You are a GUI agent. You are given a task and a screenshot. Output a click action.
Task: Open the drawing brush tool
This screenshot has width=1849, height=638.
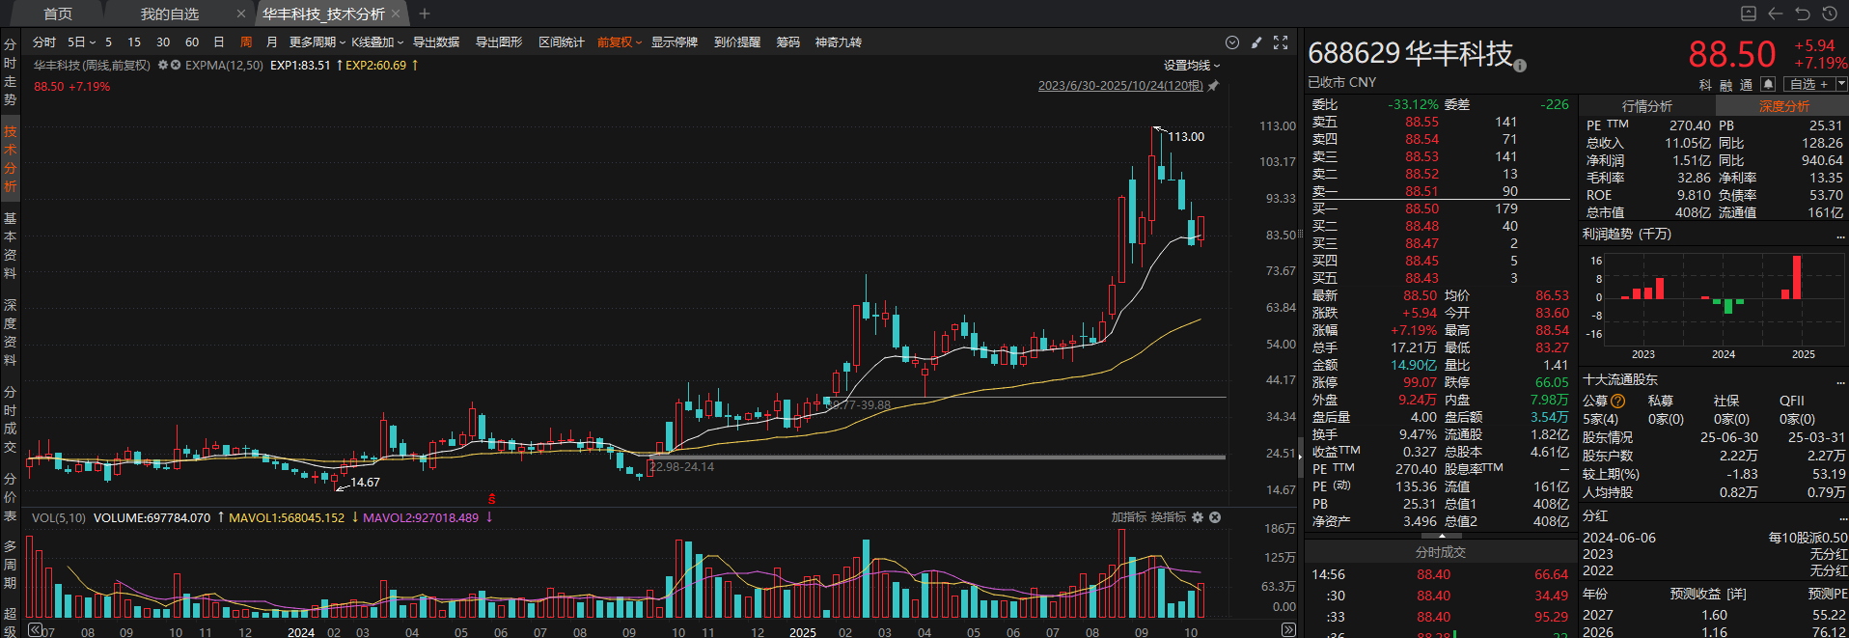click(1256, 42)
